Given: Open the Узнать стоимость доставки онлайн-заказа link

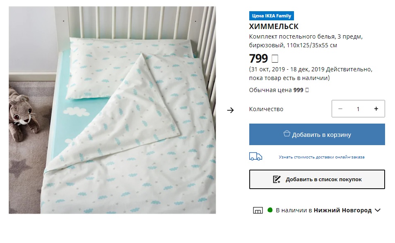Looking at the screenshot, I should (321, 157).
